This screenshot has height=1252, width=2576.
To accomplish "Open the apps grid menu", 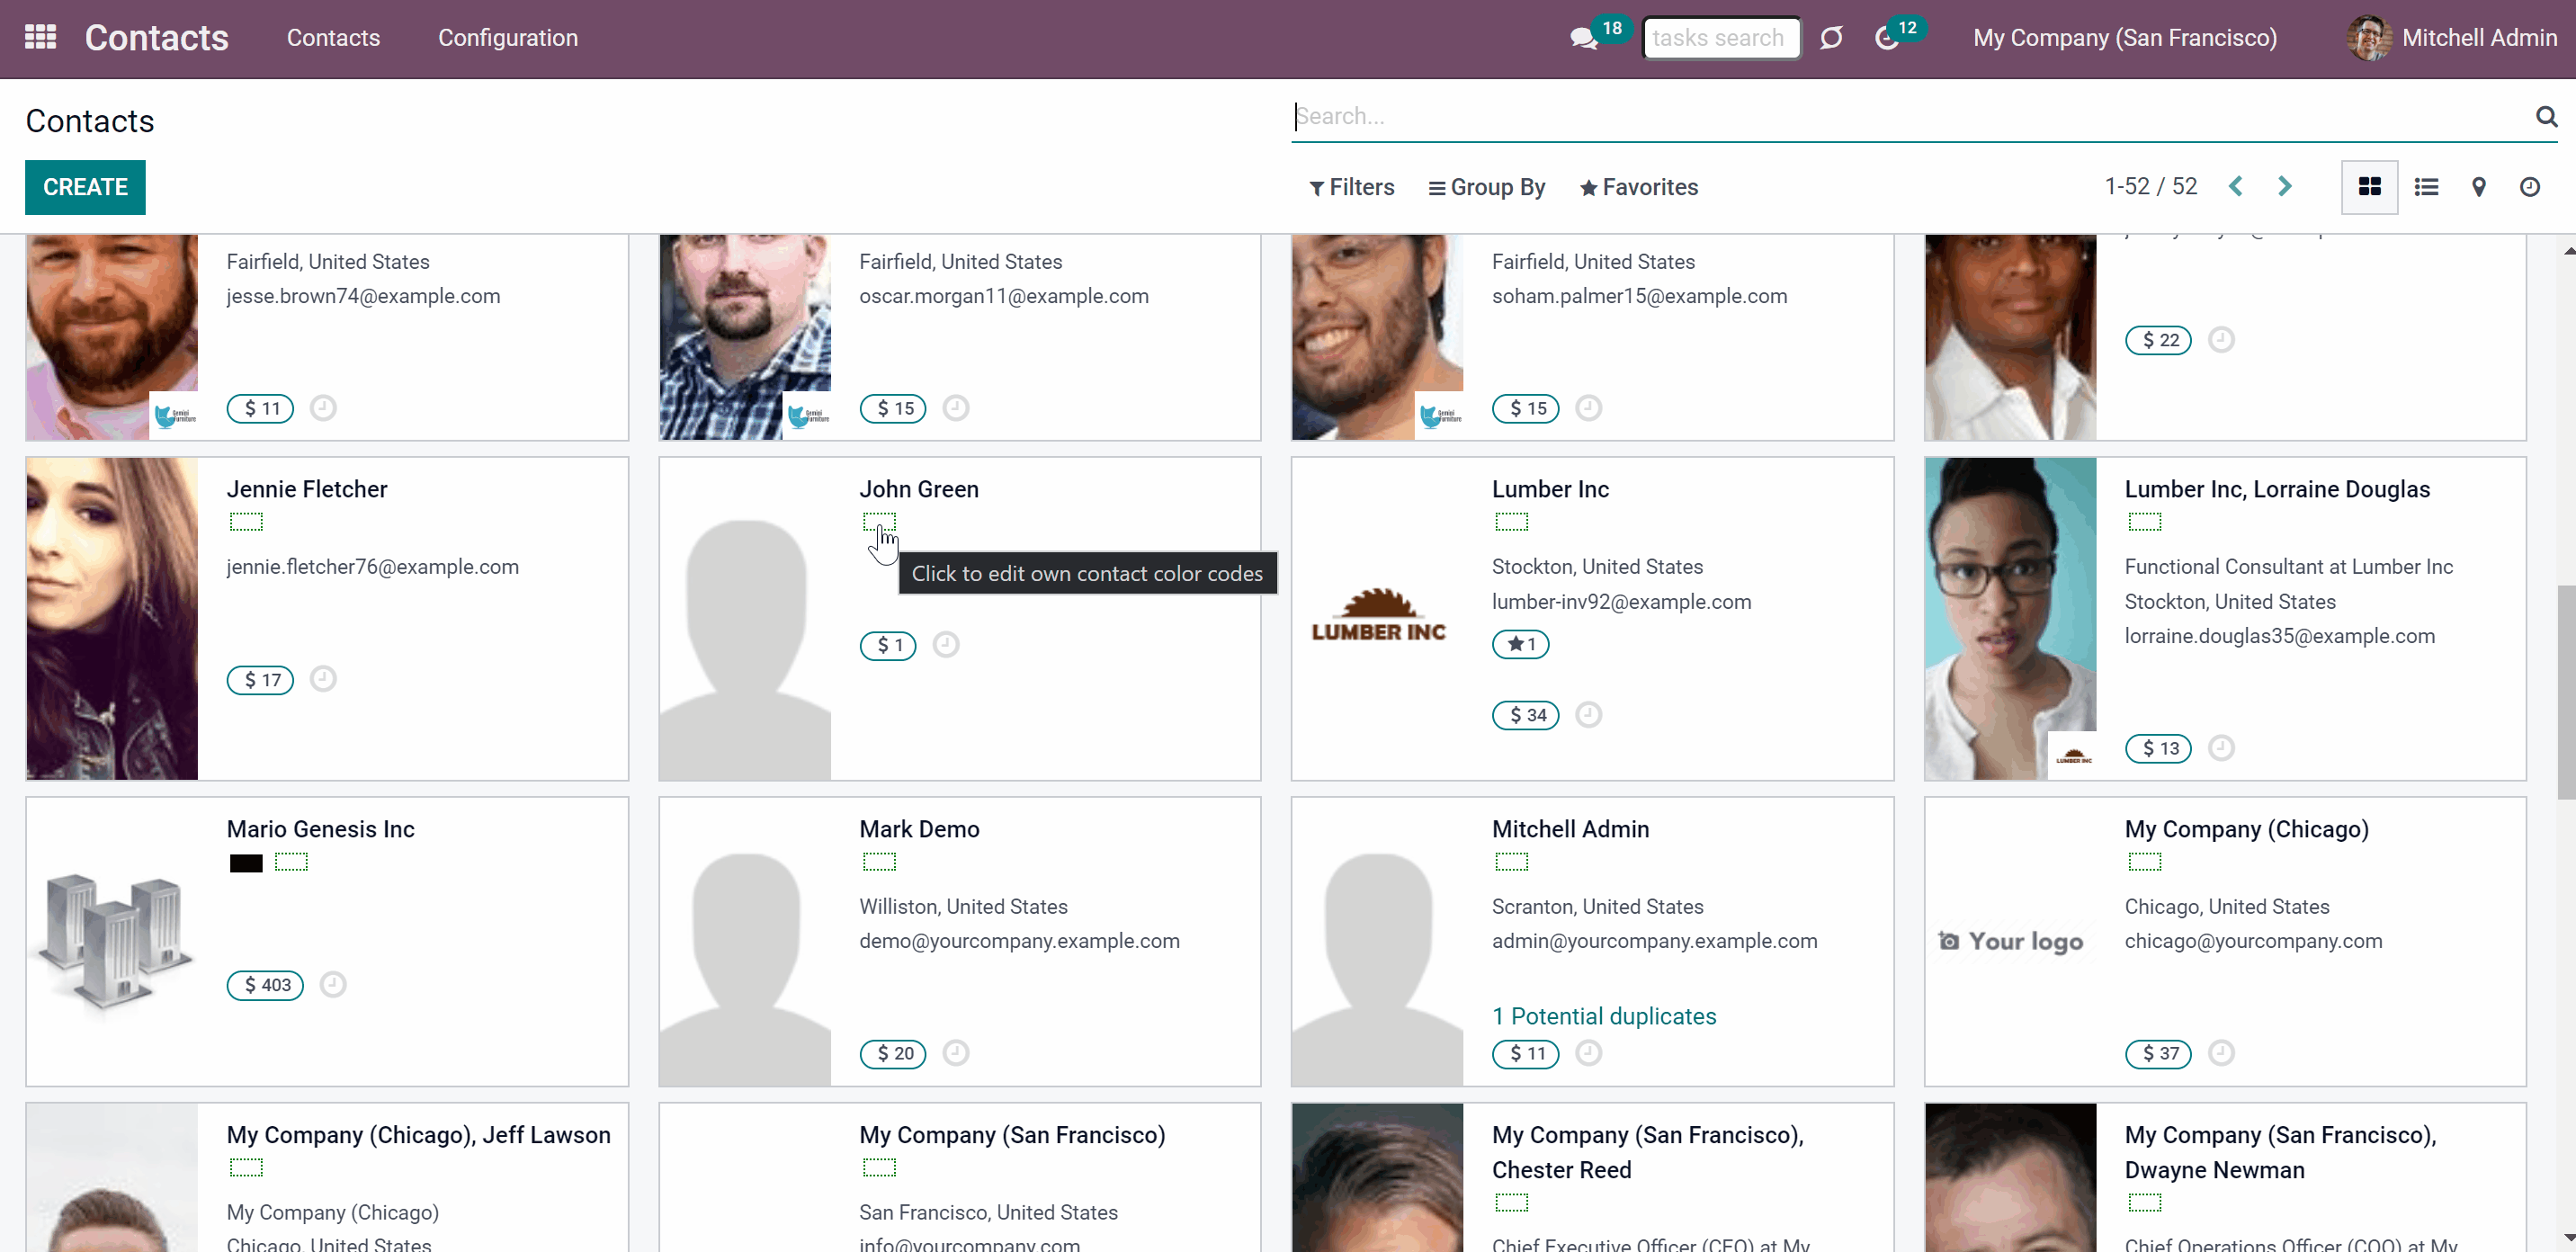I will [x=40, y=38].
